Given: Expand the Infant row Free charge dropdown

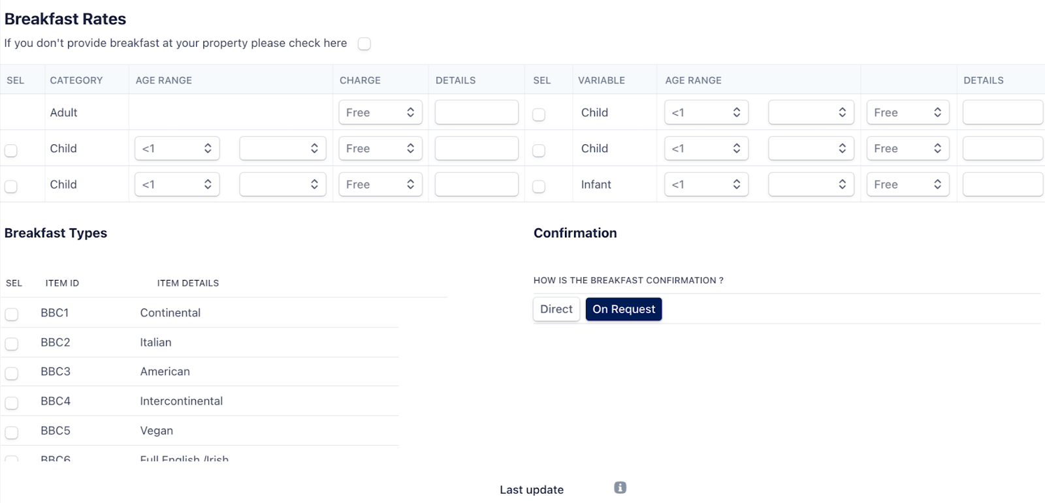Looking at the screenshot, I should (x=907, y=185).
